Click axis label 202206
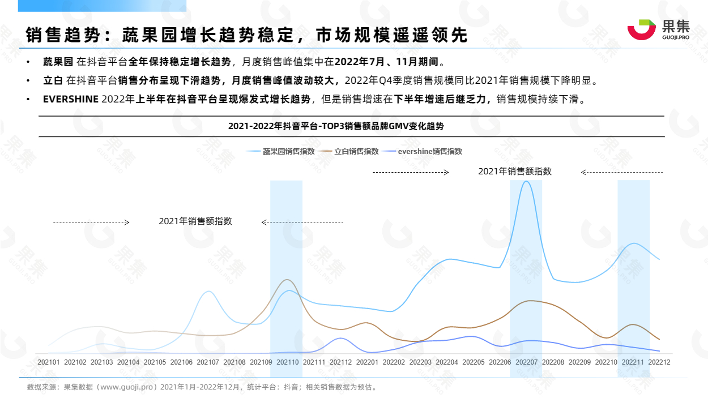This screenshot has height=398, width=708. pos(500,362)
